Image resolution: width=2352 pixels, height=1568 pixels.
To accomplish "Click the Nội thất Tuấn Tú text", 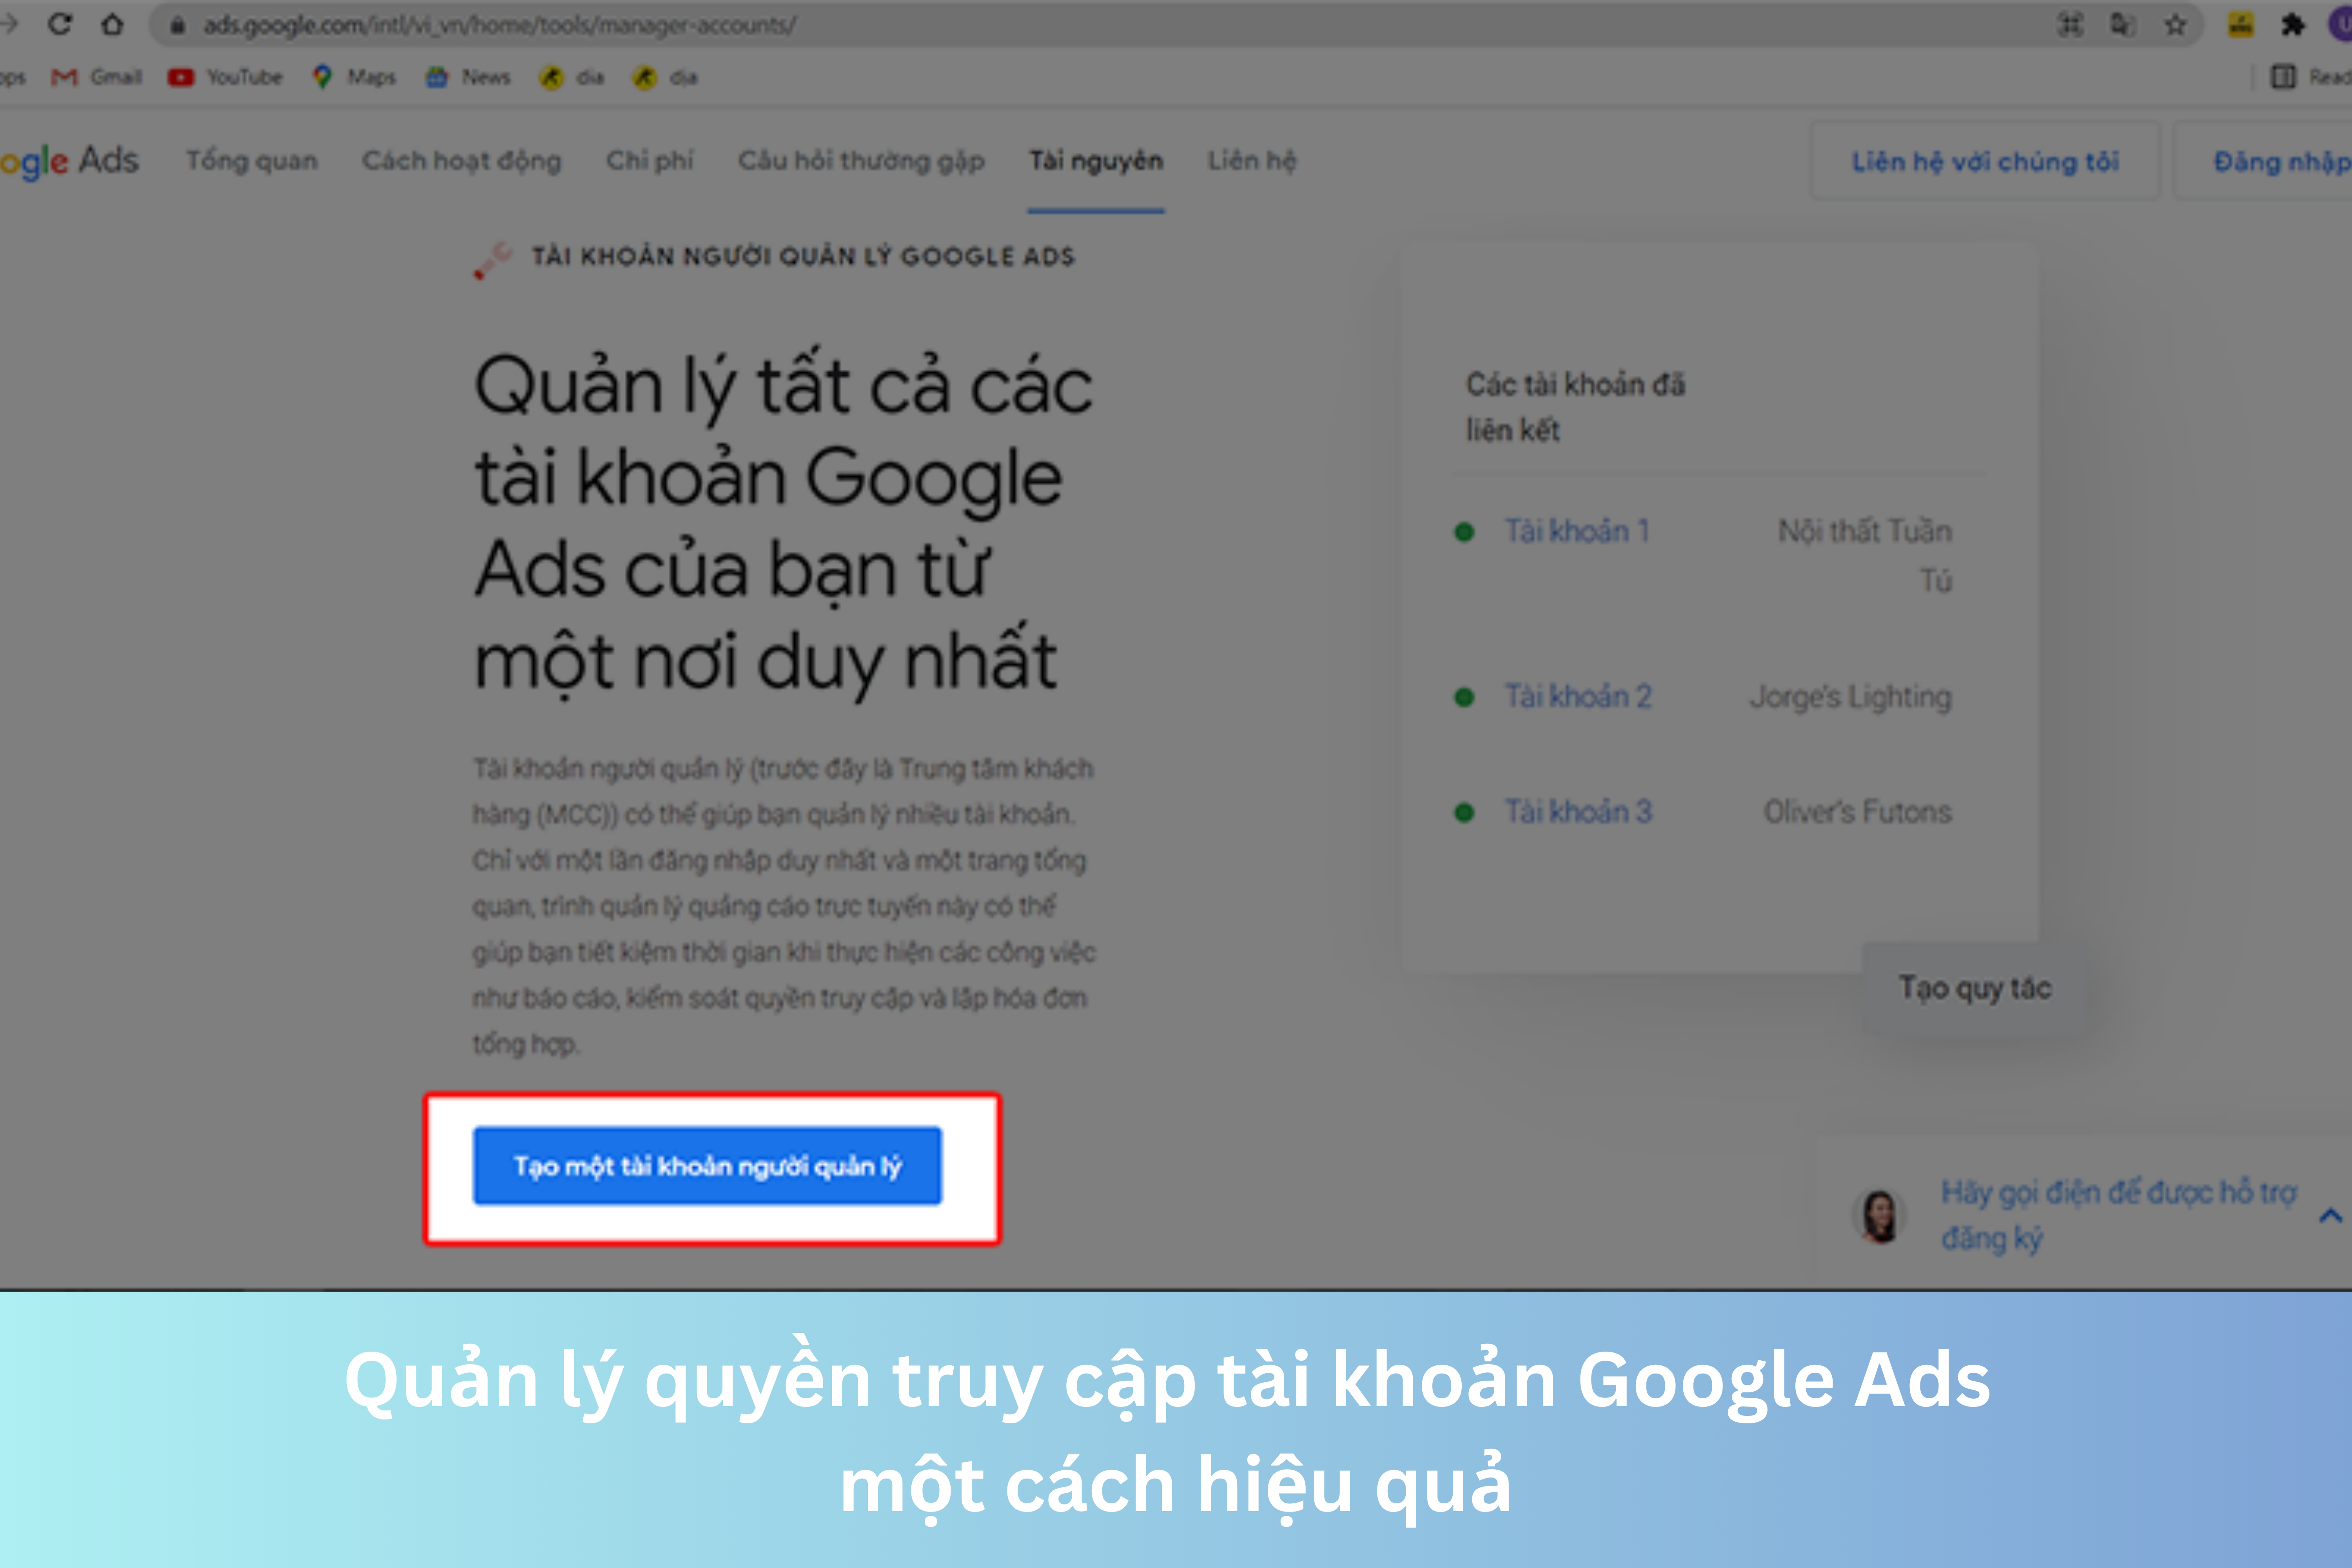I will [x=1865, y=555].
